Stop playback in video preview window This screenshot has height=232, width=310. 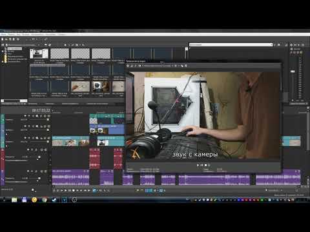click(205, 165)
